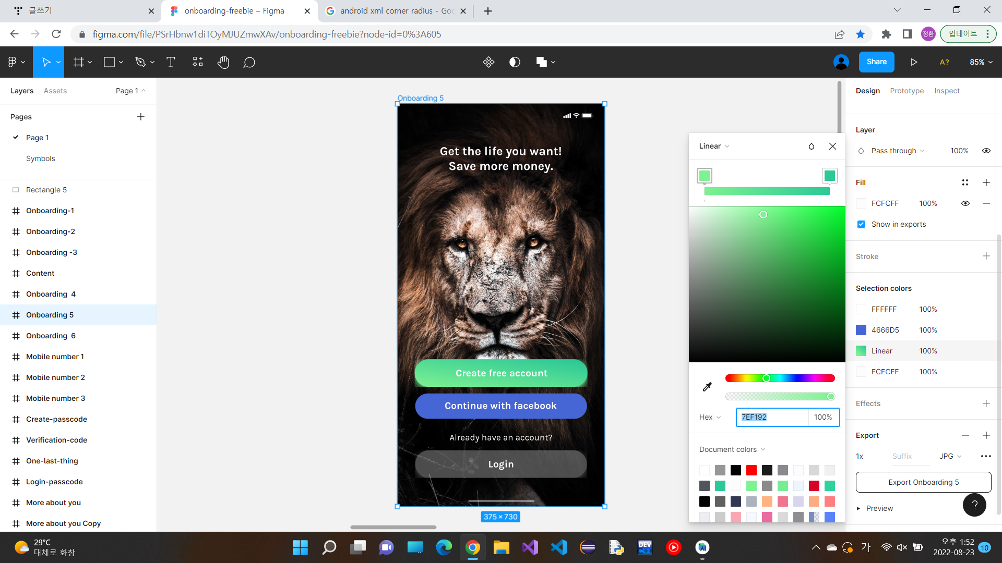Uncheck Show in exports checkbox
1002x563 pixels.
click(x=861, y=224)
